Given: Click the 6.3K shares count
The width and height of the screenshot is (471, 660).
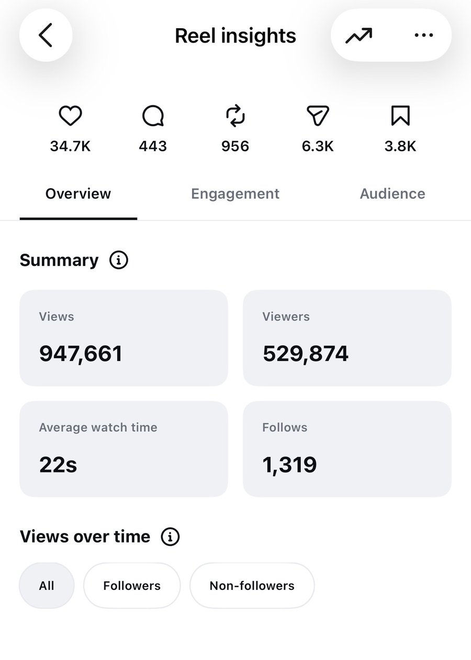Looking at the screenshot, I should click(318, 147).
